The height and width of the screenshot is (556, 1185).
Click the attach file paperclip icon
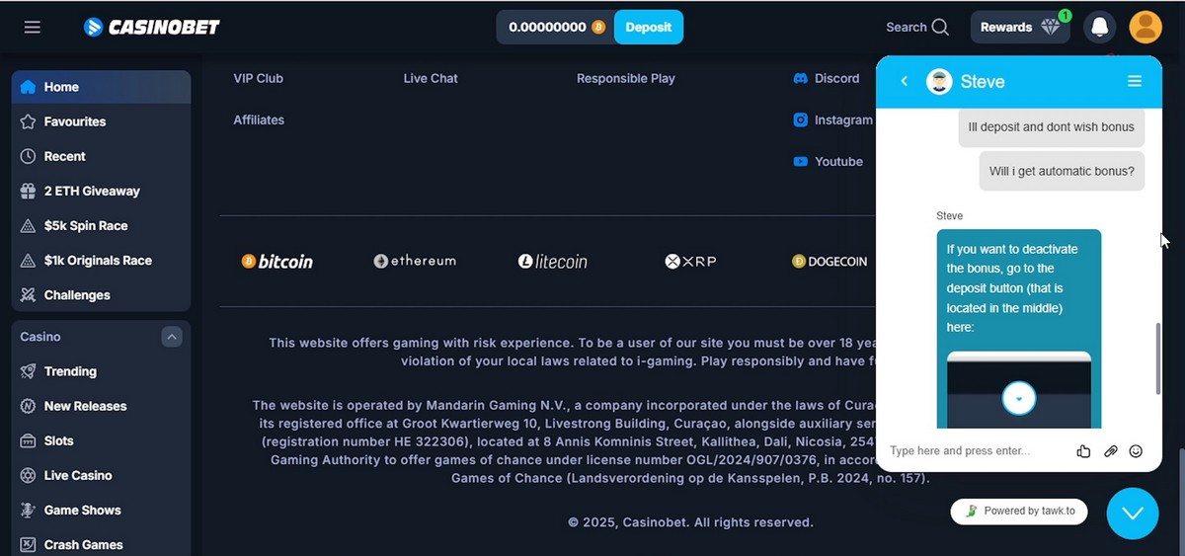[x=1110, y=451]
